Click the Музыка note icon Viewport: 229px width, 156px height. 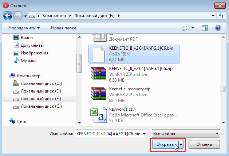point(16,60)
